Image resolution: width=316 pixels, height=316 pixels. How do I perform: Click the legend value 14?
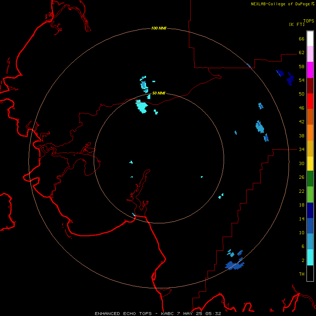(x=302, y=219)
